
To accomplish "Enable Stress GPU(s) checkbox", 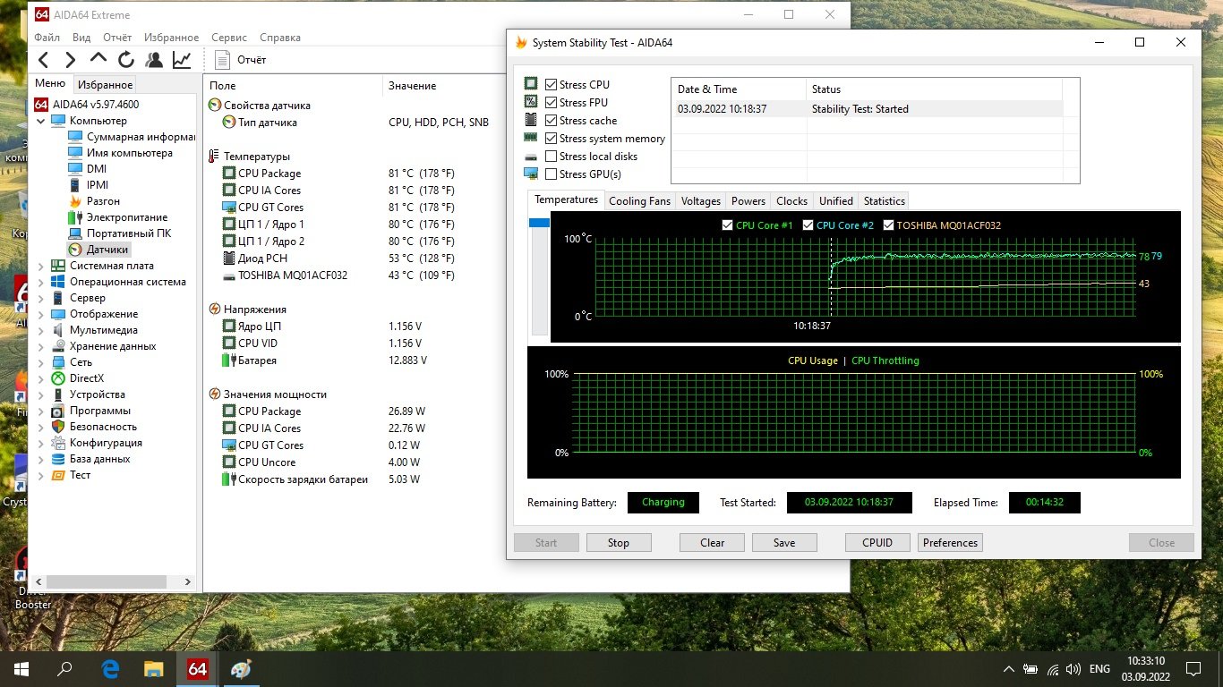I will pos(551,174).
